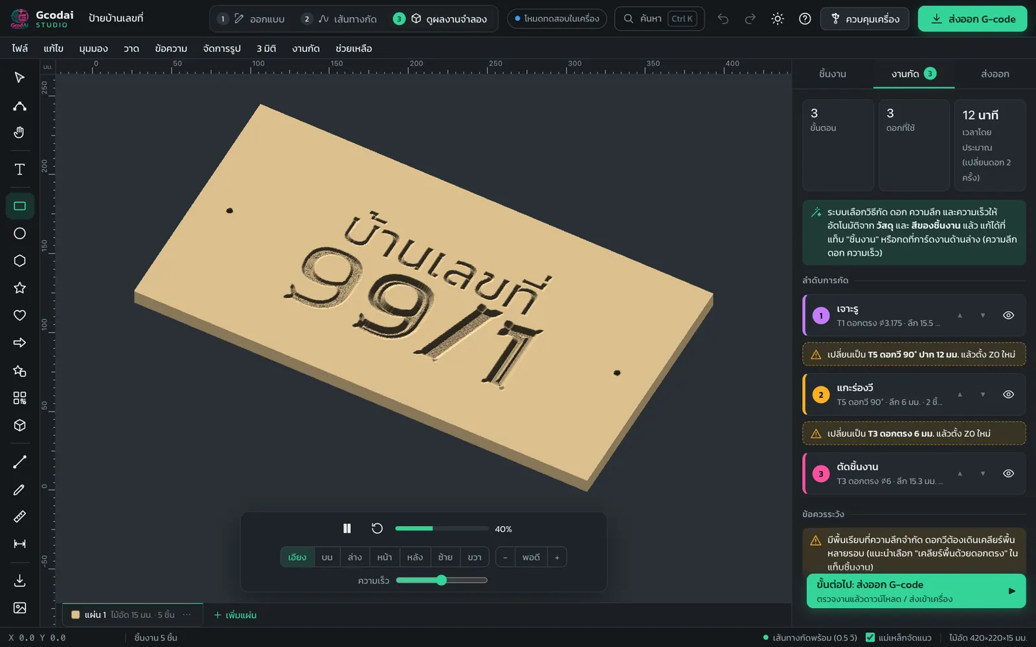Move the เจาะรู operation down
Viewport: 1036px width, 647px height.
pos(982,315)
